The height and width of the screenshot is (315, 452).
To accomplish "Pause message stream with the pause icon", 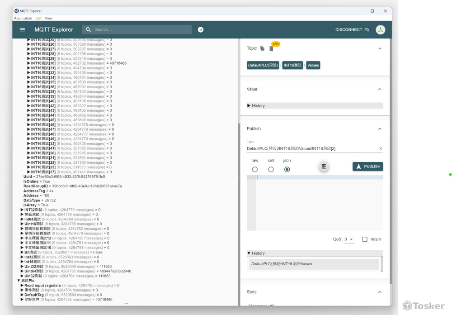I will pyautogui.click(x=201, y=29).
